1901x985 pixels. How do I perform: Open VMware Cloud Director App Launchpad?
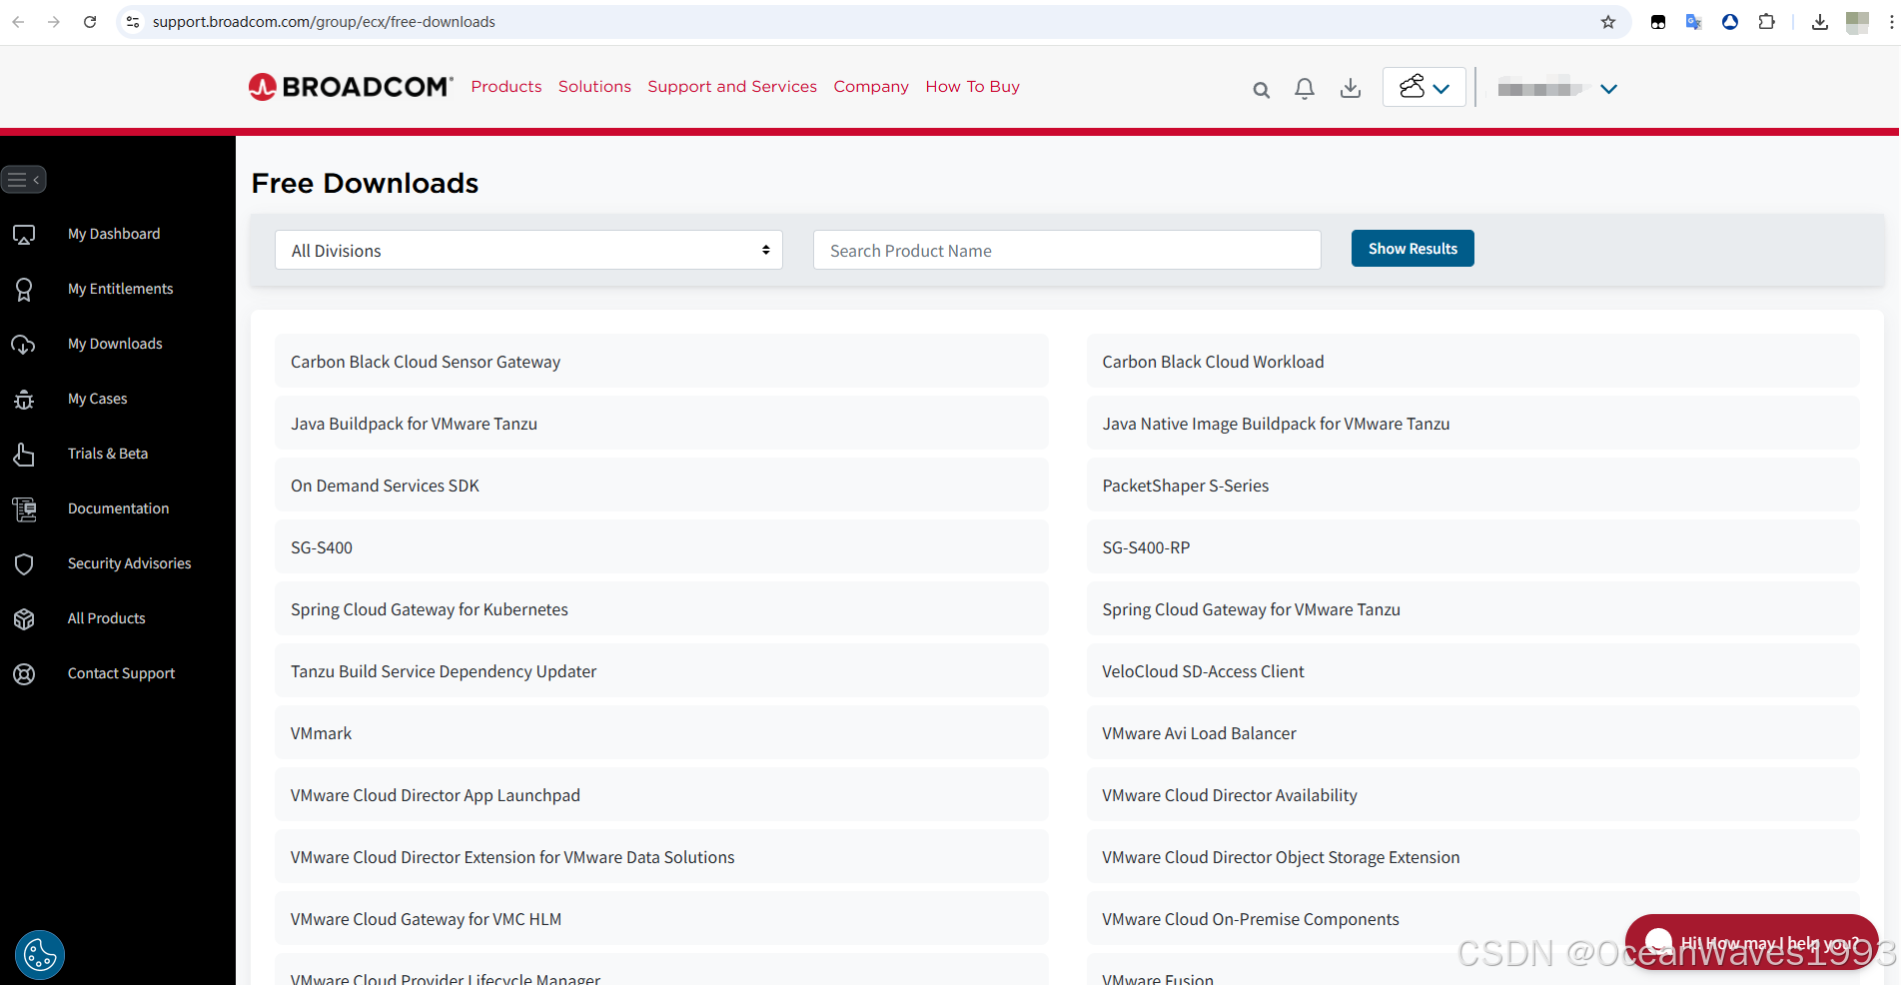click(x=661, y=795)
